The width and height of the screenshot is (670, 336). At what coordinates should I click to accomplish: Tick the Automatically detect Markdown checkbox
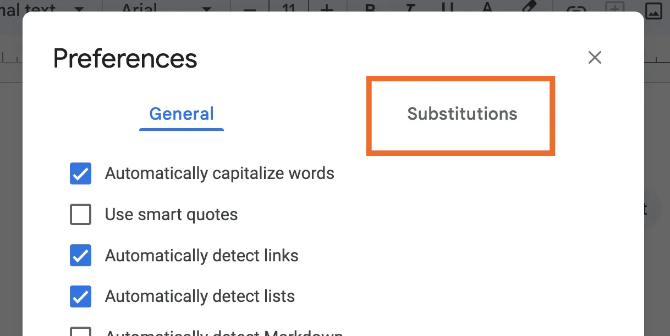[81, 332]
